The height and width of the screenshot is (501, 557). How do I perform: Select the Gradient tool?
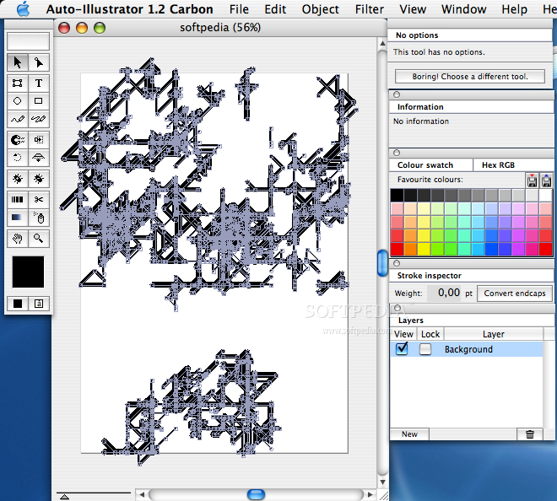[18, 218]
